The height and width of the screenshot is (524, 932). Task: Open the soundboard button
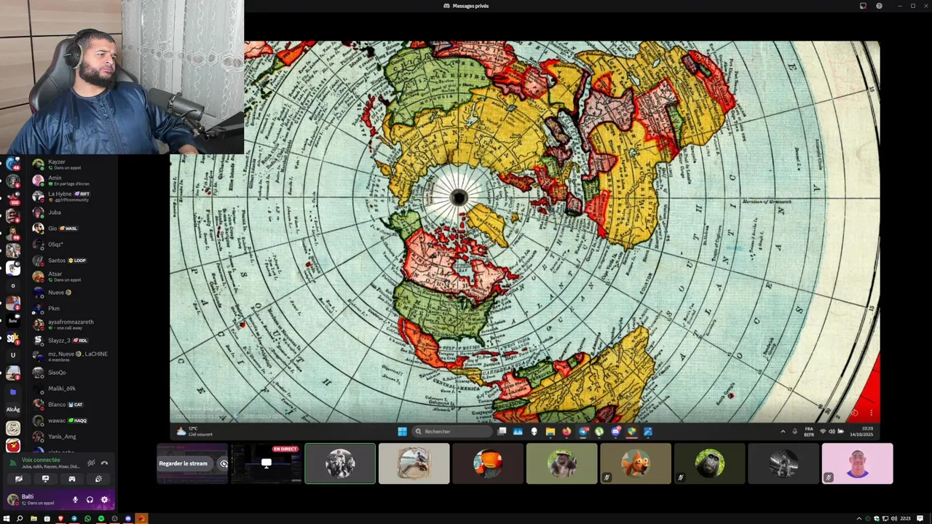(98, 479)
